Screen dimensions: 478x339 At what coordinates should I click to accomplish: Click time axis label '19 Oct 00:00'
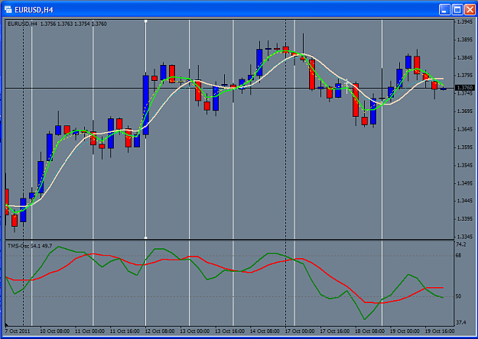point(405,331)
